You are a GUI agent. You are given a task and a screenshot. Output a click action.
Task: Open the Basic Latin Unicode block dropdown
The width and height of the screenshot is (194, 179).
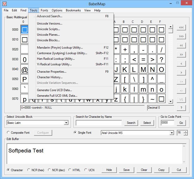click(x=66, y=123)
